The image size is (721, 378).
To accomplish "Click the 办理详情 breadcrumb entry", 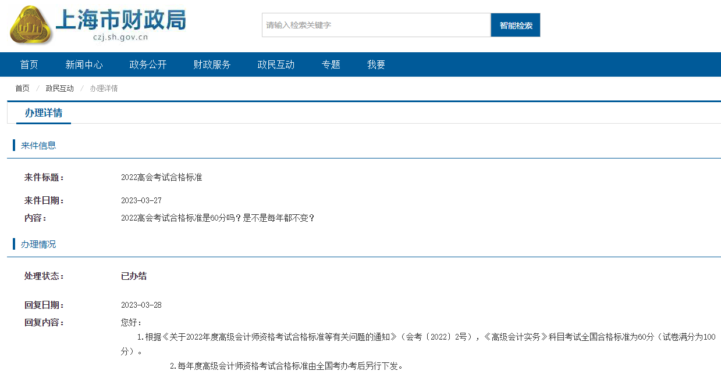I will click(104, 88).
